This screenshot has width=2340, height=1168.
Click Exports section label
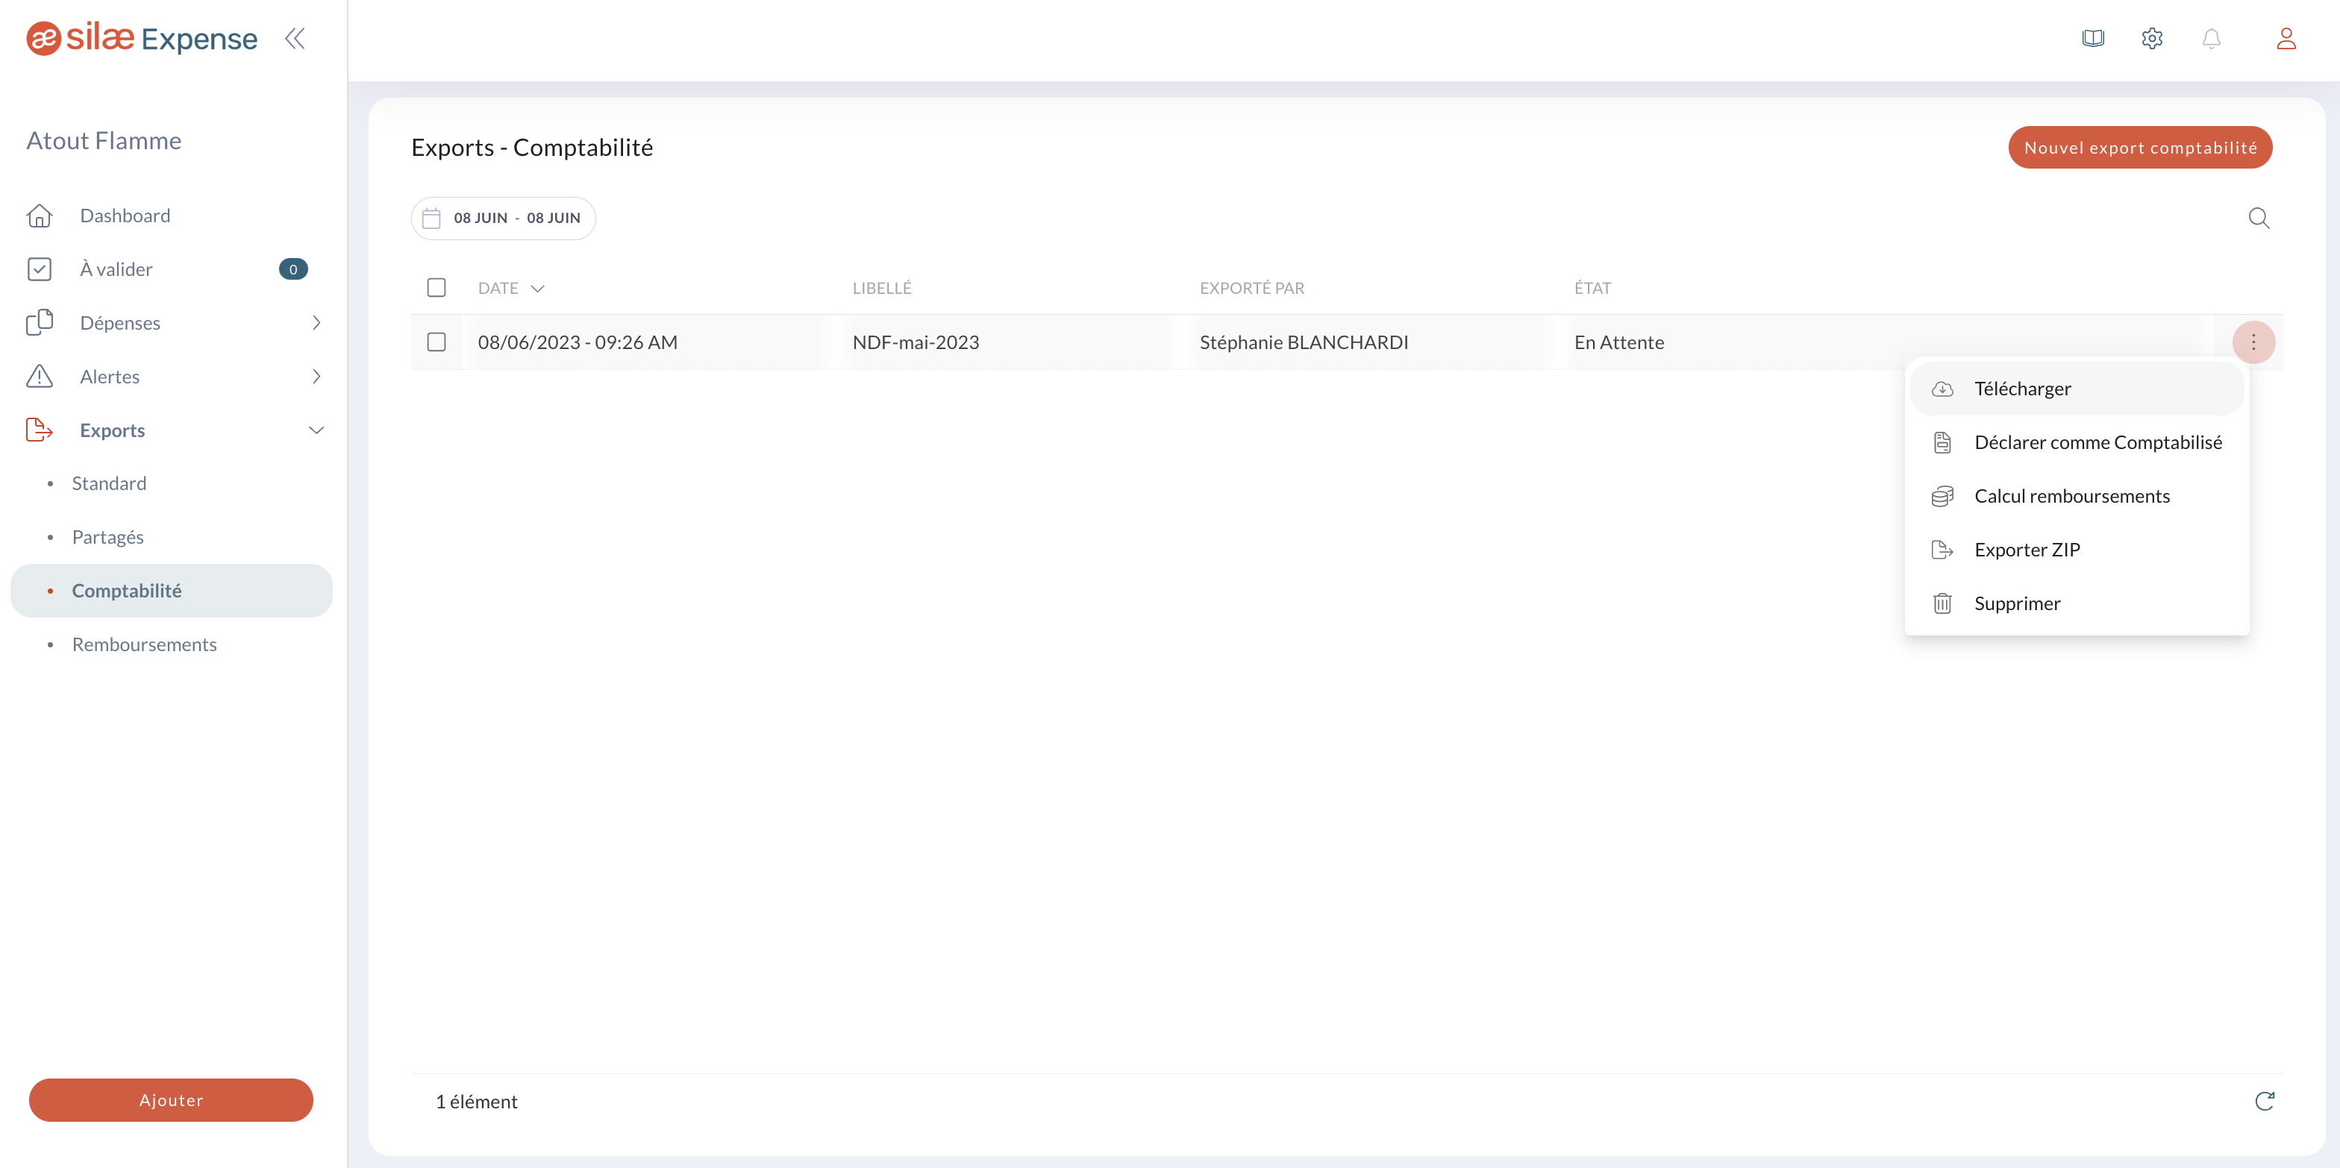point(113,430)
